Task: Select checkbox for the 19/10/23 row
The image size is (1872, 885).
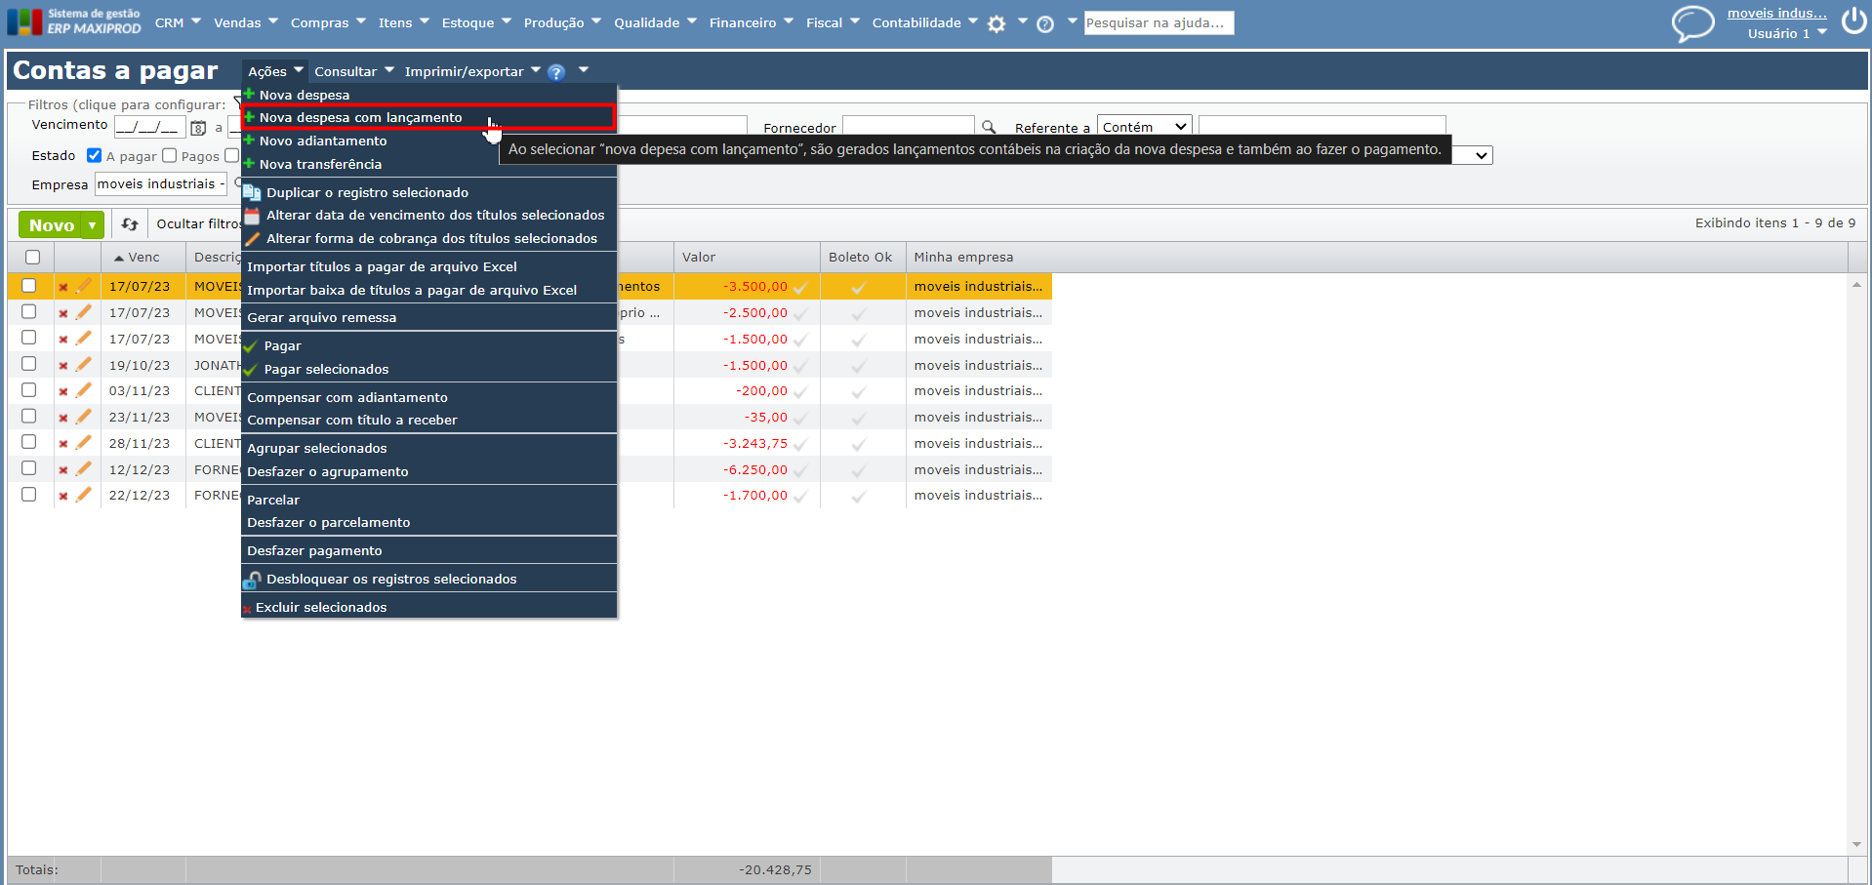Action: click(29, 364)
